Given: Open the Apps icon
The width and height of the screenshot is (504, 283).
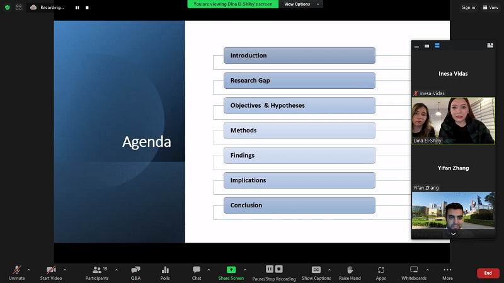Looking at the screenshot, I should click(x=381, y=270).
